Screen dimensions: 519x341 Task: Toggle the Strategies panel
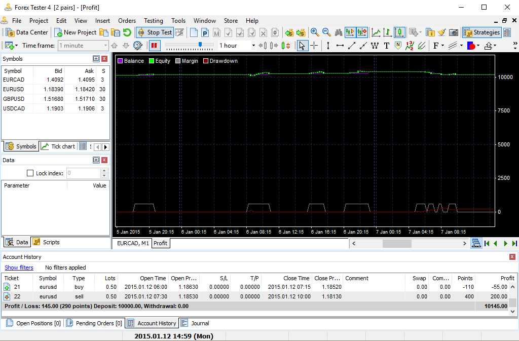tap(481, 32)
